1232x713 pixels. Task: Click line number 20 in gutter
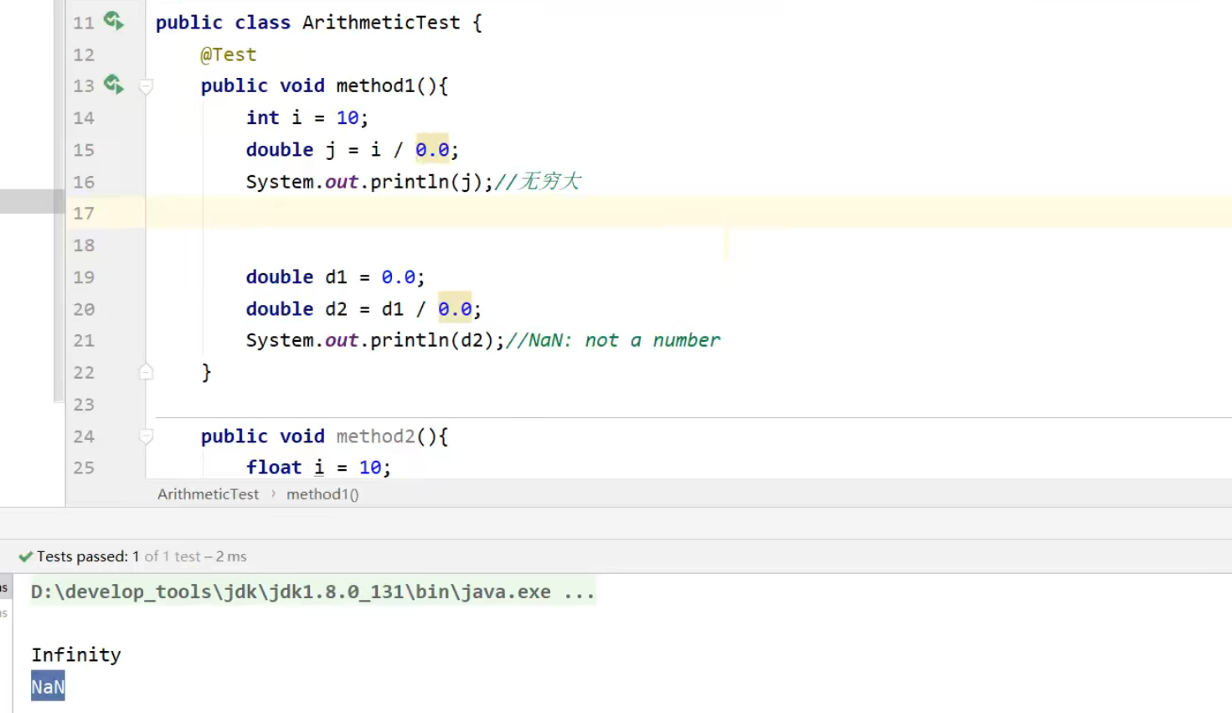(x=84, y=309)
